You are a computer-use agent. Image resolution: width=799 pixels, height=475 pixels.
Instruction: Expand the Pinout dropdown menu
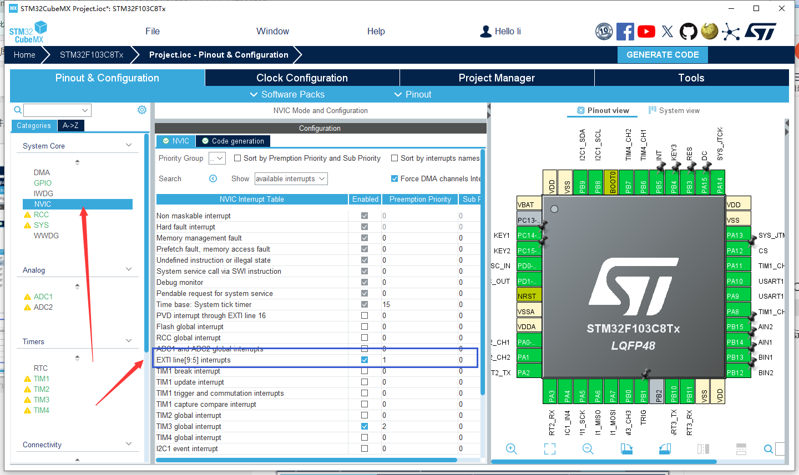point(413,94)
